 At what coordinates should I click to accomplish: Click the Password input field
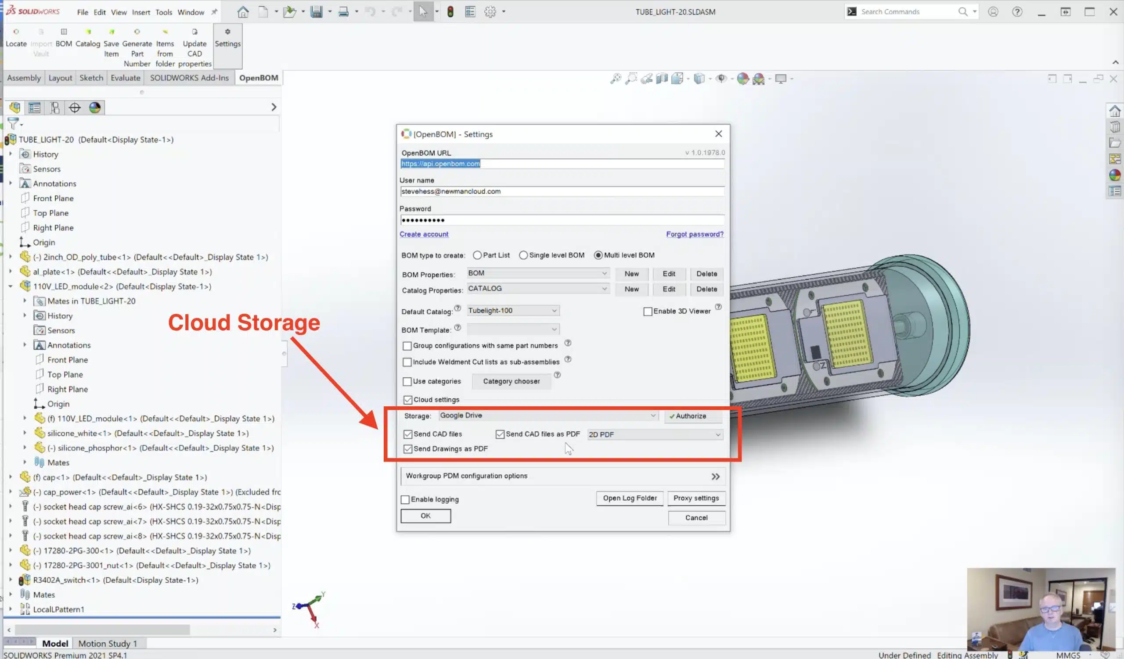[562, 220]
